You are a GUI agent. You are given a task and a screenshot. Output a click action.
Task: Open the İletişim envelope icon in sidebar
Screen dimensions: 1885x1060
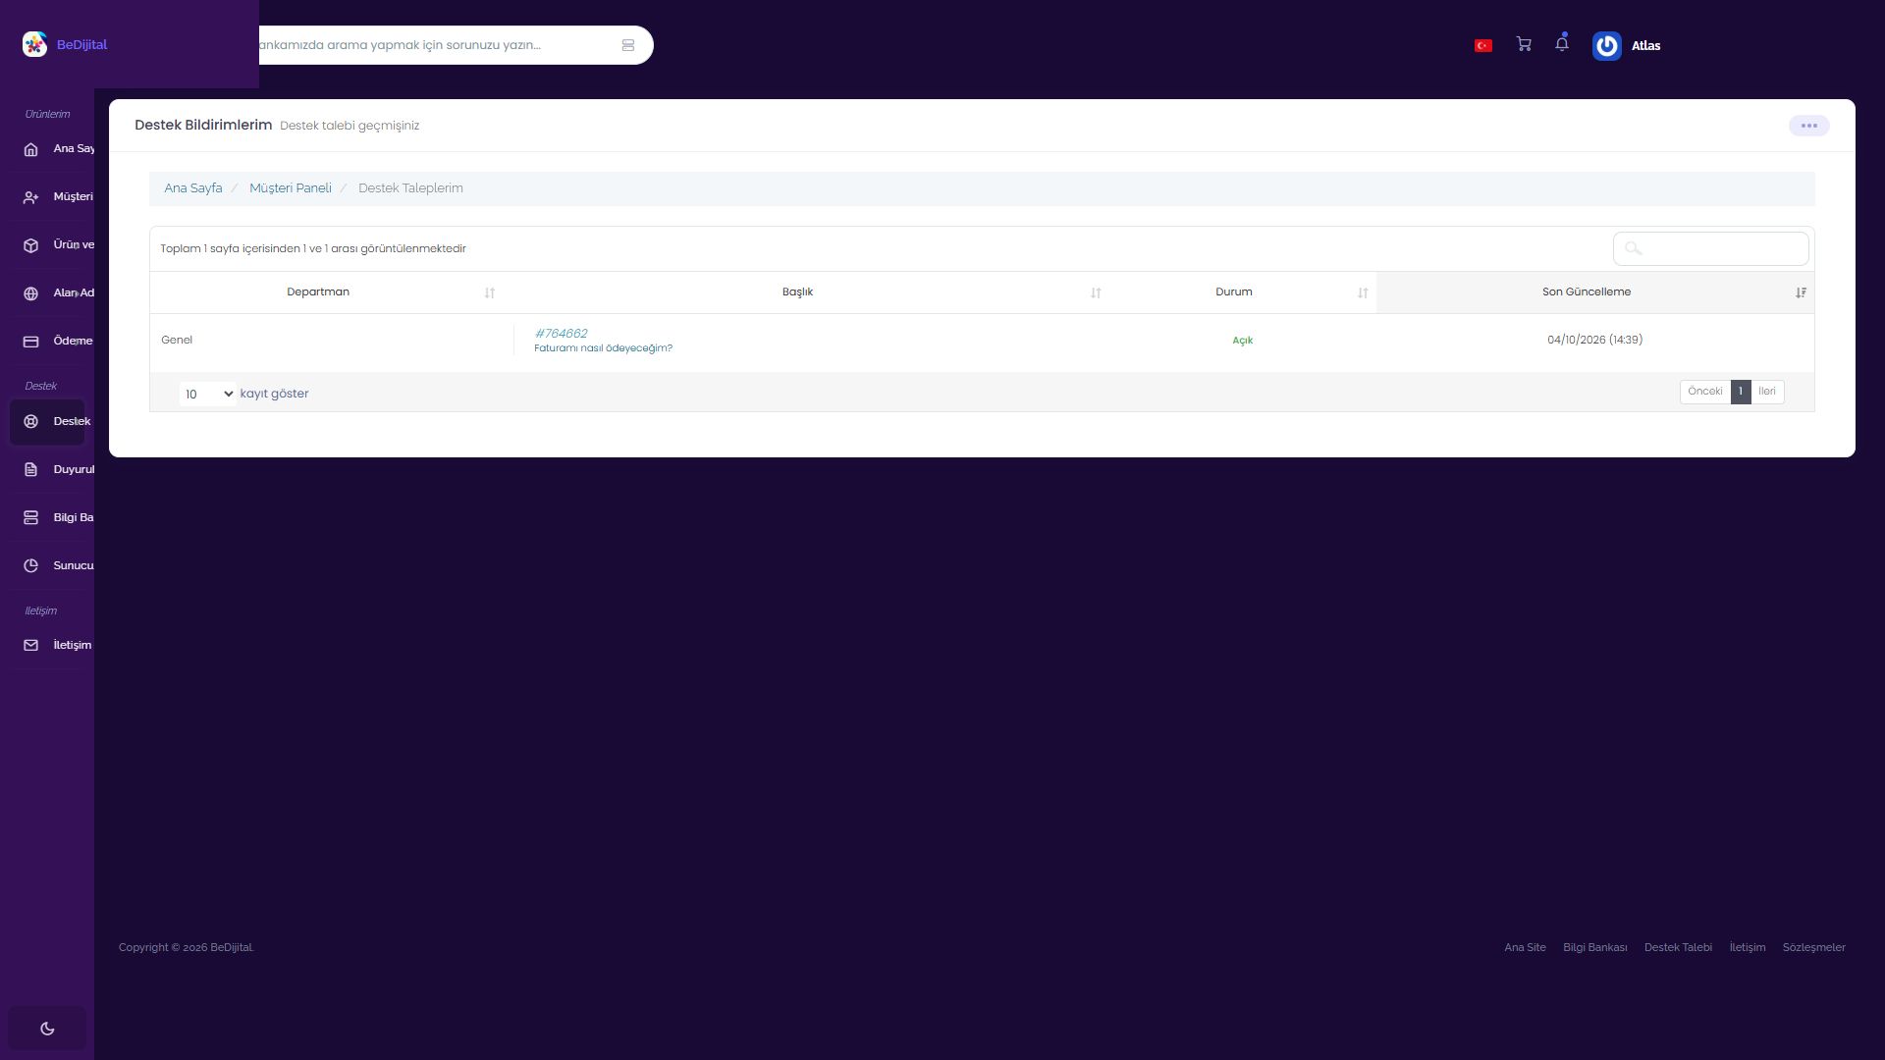coord(30,646)
